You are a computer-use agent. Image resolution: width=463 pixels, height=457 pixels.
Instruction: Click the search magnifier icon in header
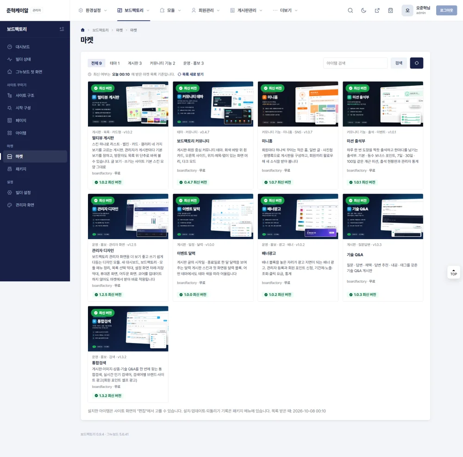[350, 10]
